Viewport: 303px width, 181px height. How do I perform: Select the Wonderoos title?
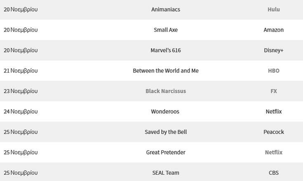(x=165, y=112)
